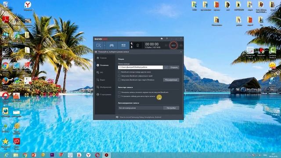Toggle the microphone icon in Bandicam

pos(132,47)
